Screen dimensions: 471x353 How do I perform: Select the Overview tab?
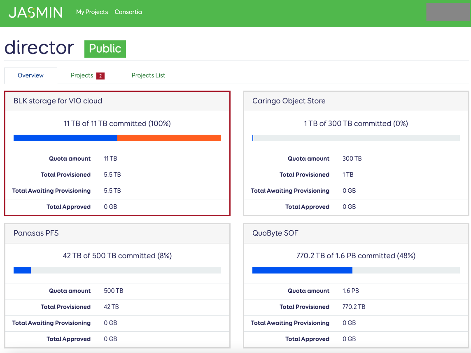30,75
